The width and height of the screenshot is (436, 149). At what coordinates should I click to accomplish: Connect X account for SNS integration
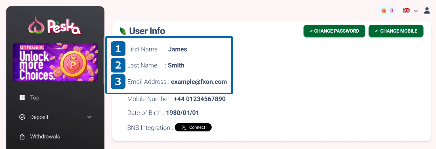[193, 127]
